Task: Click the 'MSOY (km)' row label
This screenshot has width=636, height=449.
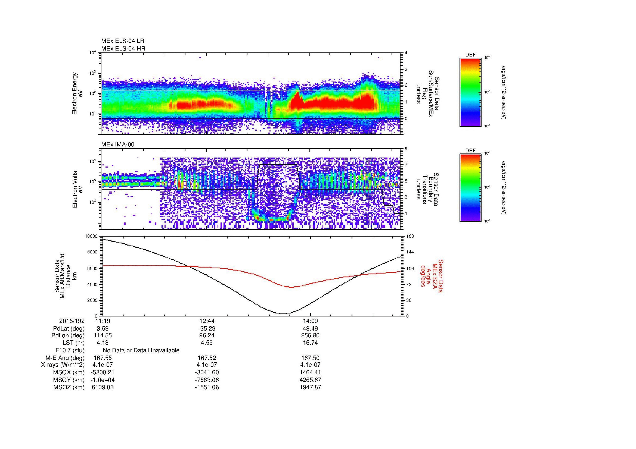Action: [69, 380]
